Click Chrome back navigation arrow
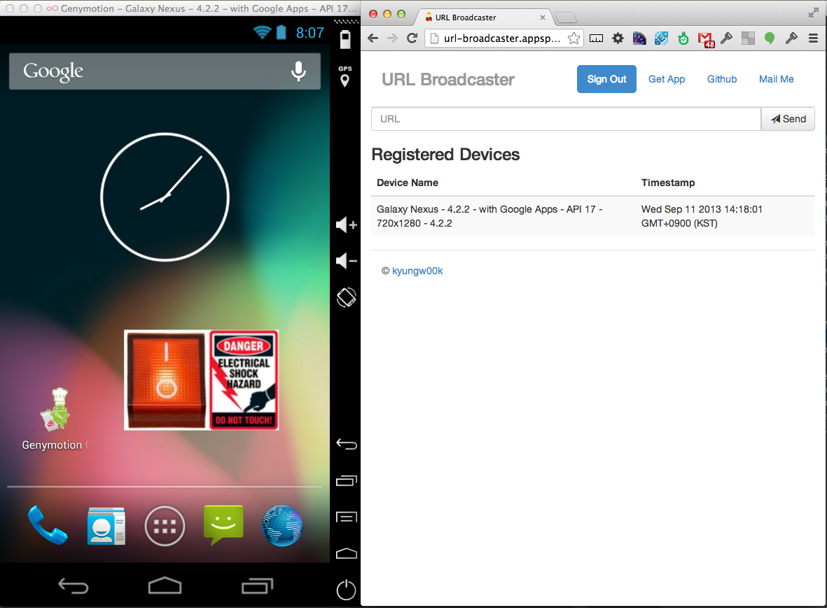This screenshot has height=608, width=827. [x=373, y=38]
